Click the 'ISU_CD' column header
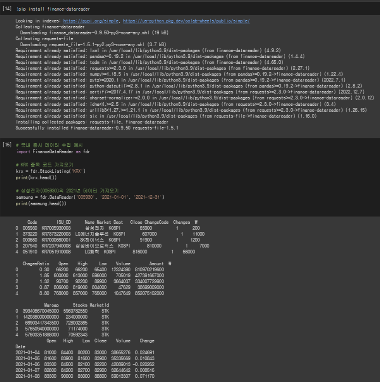380x382 pixels. (x=64, y=222)
